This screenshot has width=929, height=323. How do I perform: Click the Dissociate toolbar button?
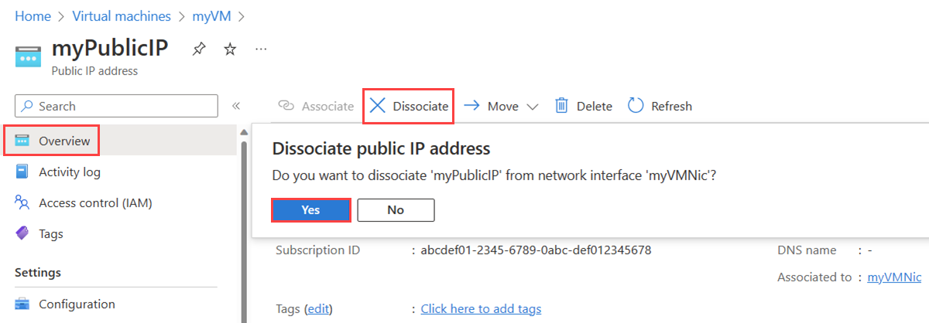click(408, 106)
